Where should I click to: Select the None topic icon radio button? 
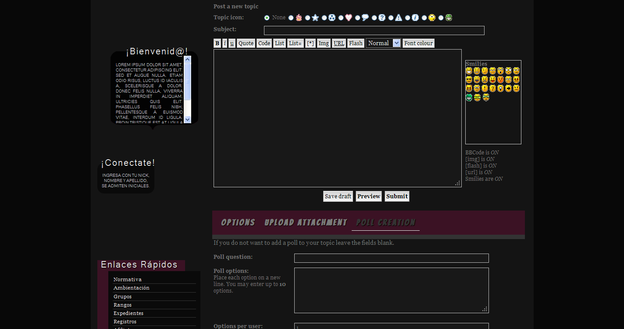[267, 18]
